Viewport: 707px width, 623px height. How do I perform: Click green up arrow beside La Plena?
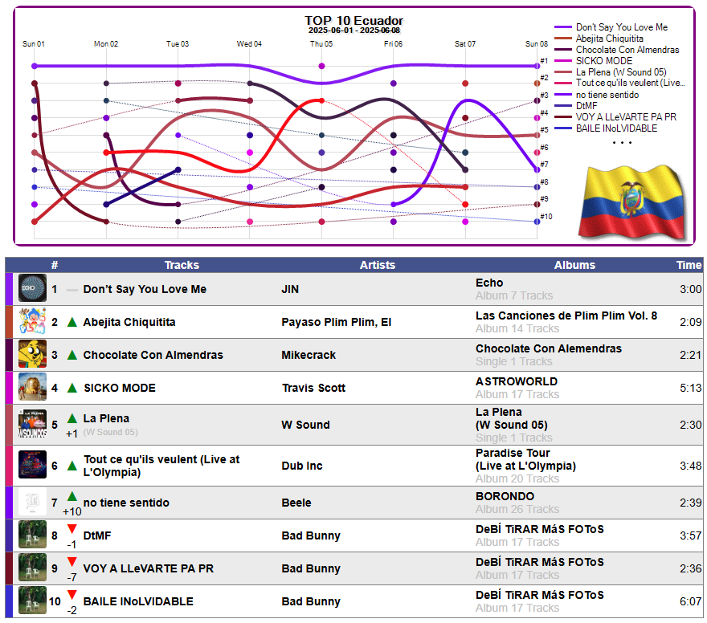point(72,418)
